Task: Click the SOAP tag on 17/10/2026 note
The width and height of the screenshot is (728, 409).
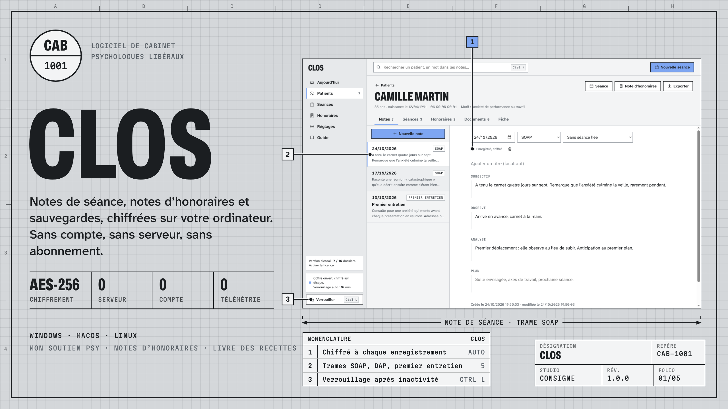Action: click(x=439, y=173)
